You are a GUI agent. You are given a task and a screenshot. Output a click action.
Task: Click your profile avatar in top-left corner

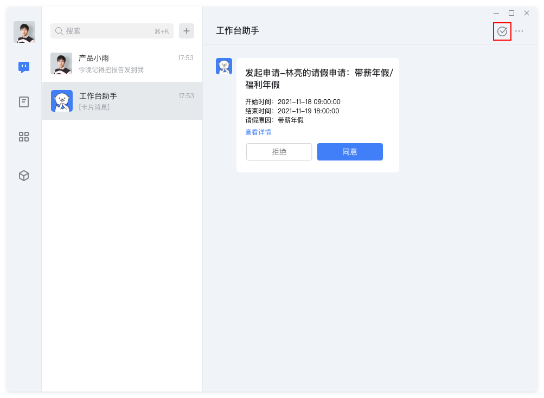23,32
